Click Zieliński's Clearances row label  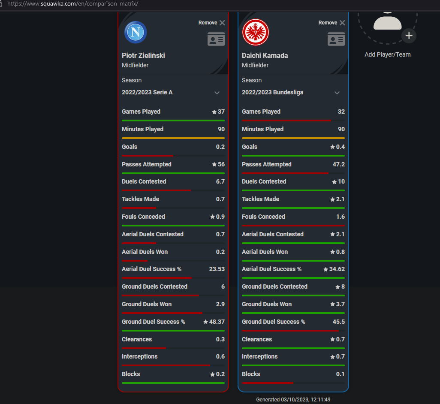point(137,339)
